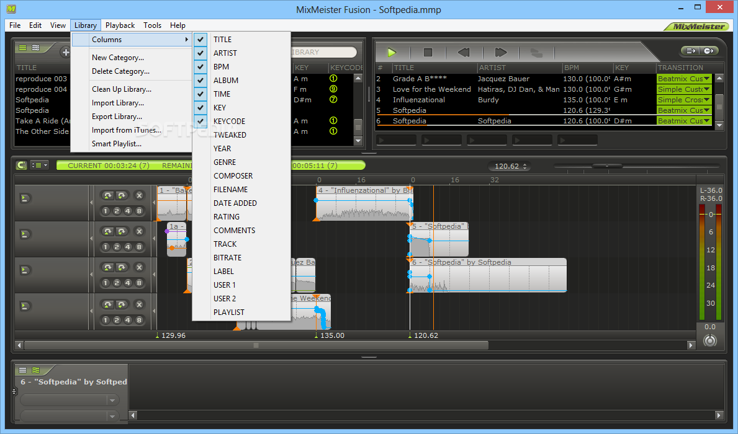
Task: Click the 135.00 tempo marker on timeline
Action: [x=330, y=335]
